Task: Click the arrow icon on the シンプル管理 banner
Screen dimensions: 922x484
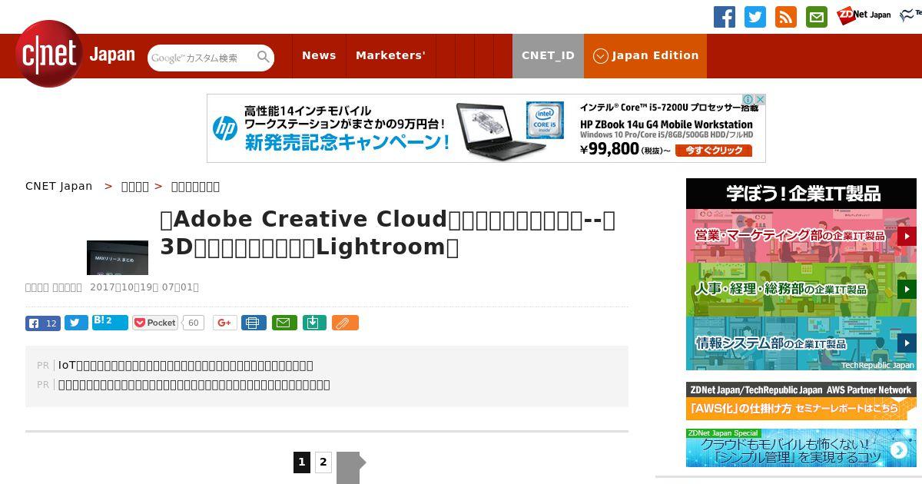Action: tap(898, 450)
